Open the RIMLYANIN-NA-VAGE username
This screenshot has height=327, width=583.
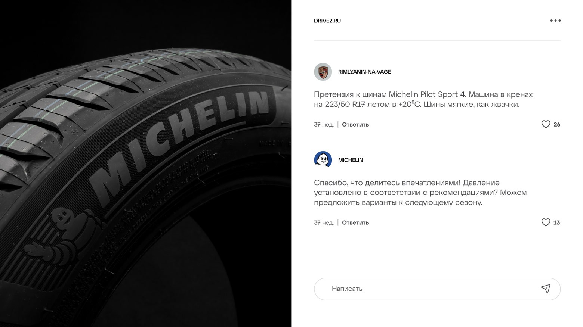(x=364, y=72)
